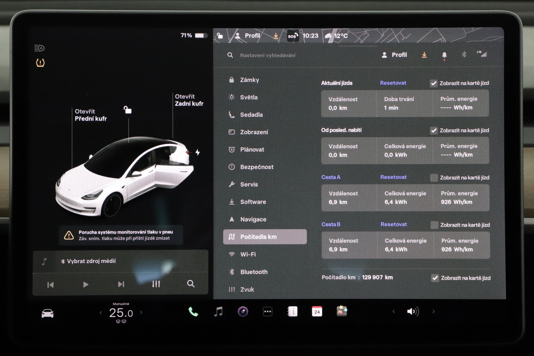Viewport: 534px width, 356px height.
Task: Open the calendar app icon
Action: [317, 312]
